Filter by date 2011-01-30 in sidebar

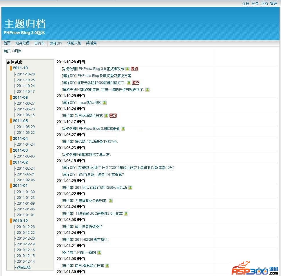[26, 192]
